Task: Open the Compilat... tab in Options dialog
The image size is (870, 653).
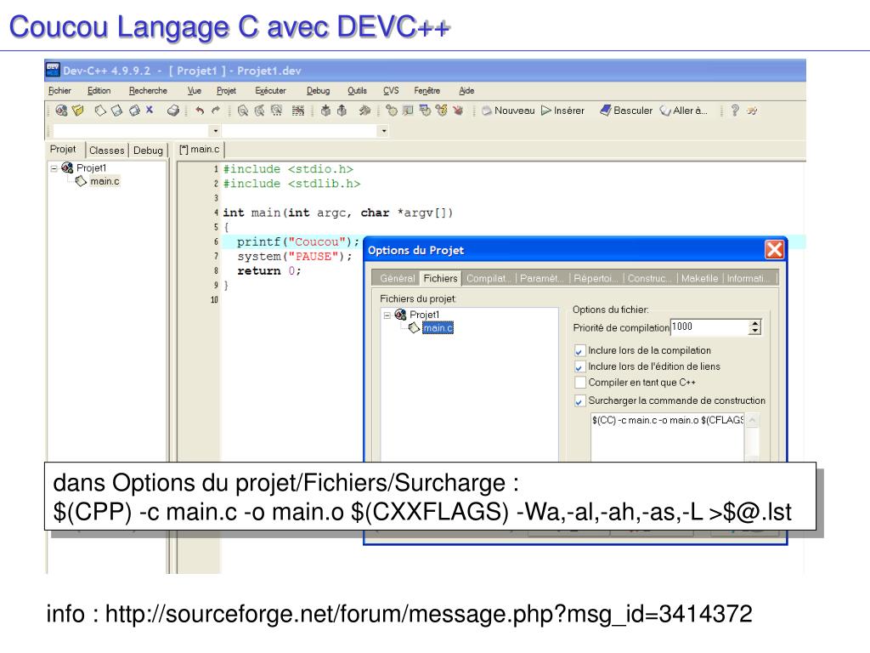Action: 488,279
